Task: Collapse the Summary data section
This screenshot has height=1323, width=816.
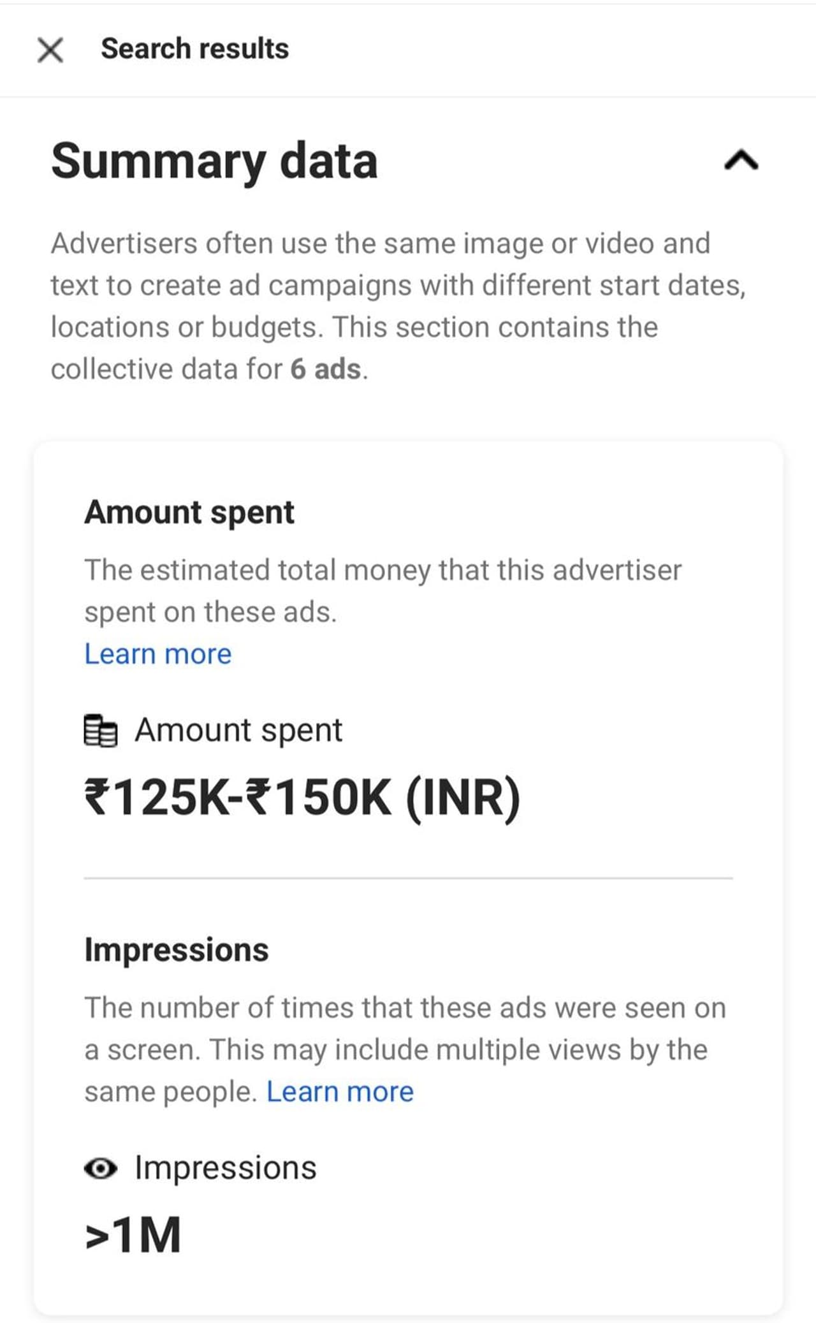Action: 741,161
